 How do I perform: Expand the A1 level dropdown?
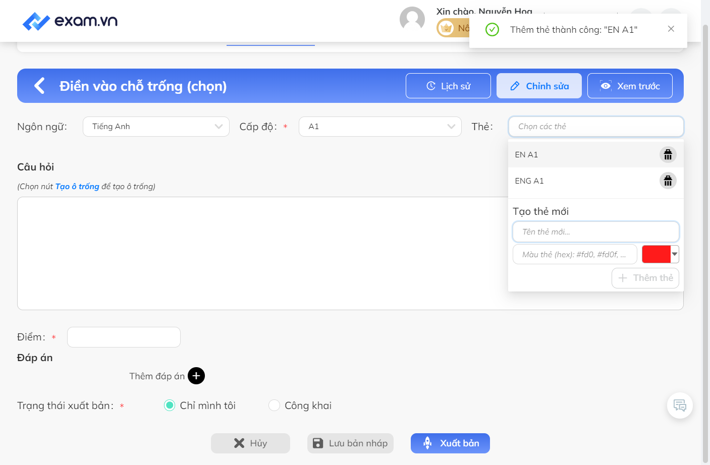click(380, 127)
